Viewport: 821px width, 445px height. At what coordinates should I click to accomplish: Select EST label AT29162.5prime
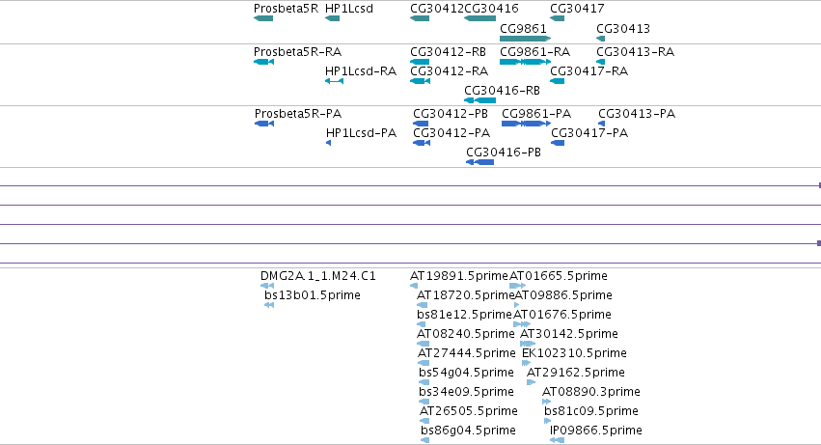tap(575, 374)
